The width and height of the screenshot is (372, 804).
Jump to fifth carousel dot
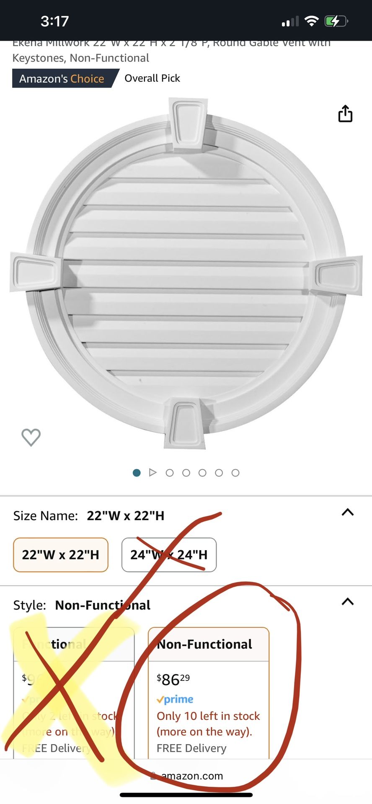(202, 473)
